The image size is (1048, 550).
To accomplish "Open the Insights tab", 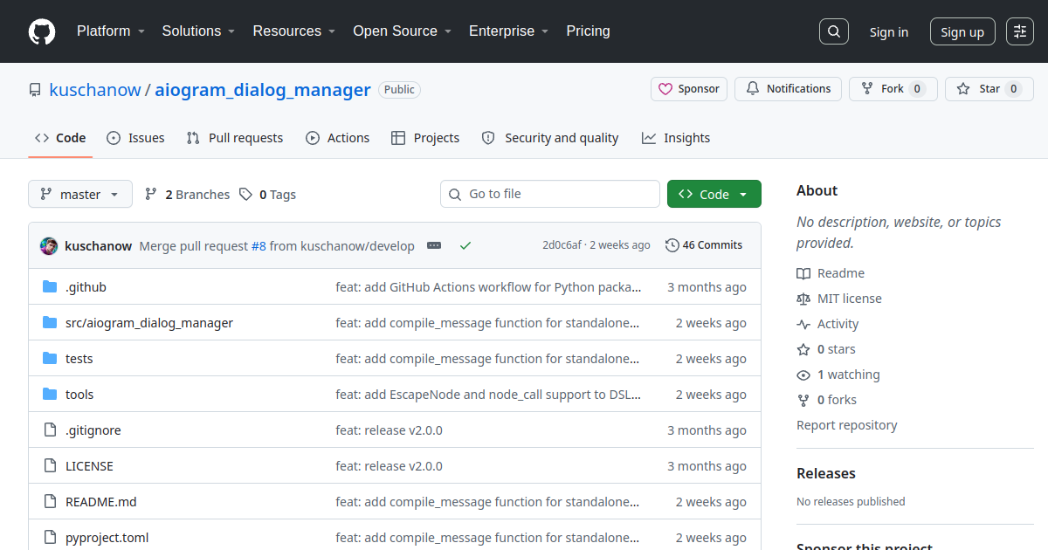I will [x=676, y=138].
